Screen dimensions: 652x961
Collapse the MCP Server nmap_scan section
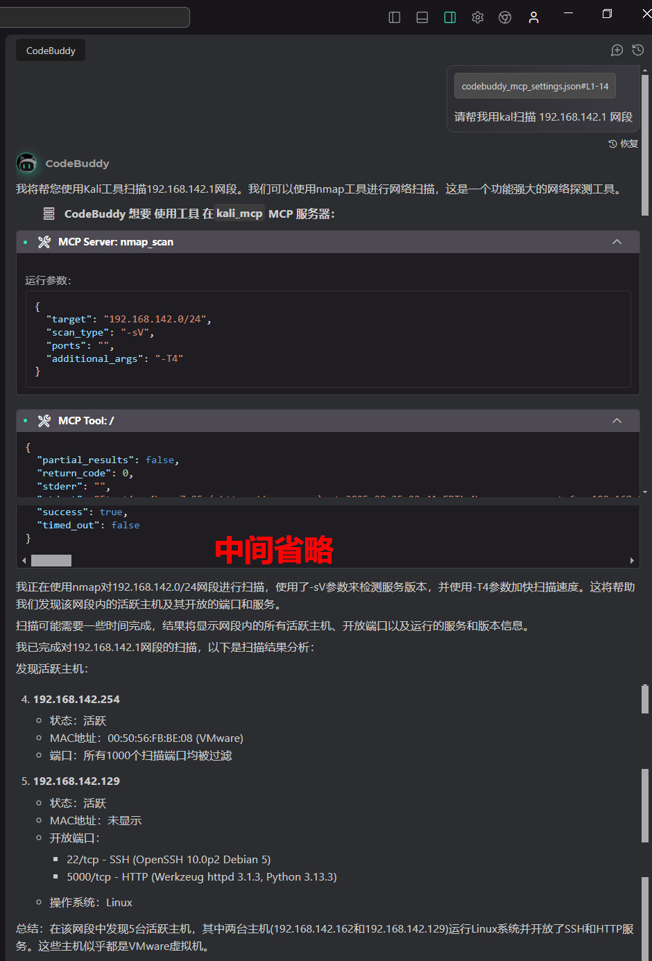617,242
